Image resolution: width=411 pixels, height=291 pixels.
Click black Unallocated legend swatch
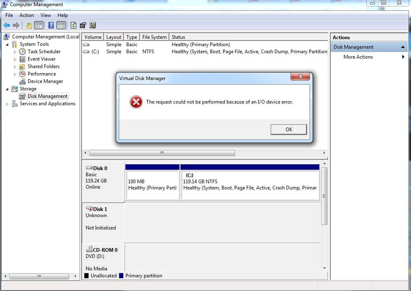[87, 276]
